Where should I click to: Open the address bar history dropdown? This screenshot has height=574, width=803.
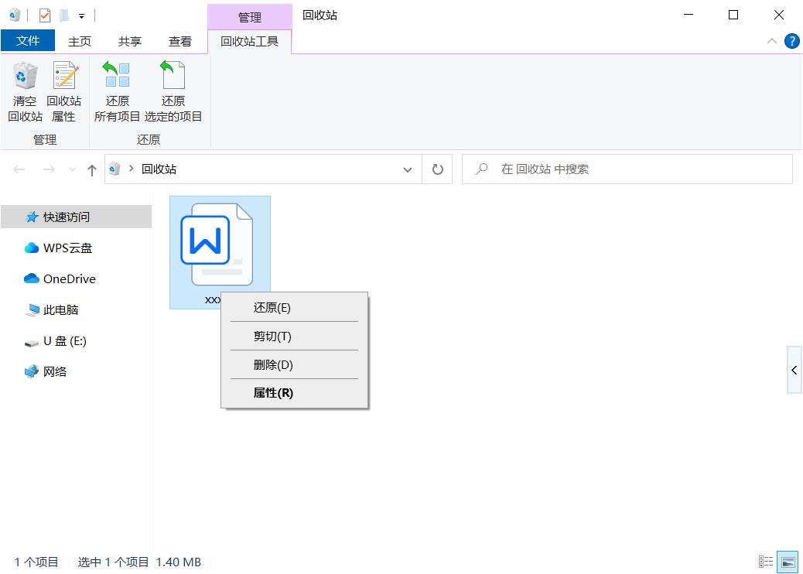click(408, 169)
